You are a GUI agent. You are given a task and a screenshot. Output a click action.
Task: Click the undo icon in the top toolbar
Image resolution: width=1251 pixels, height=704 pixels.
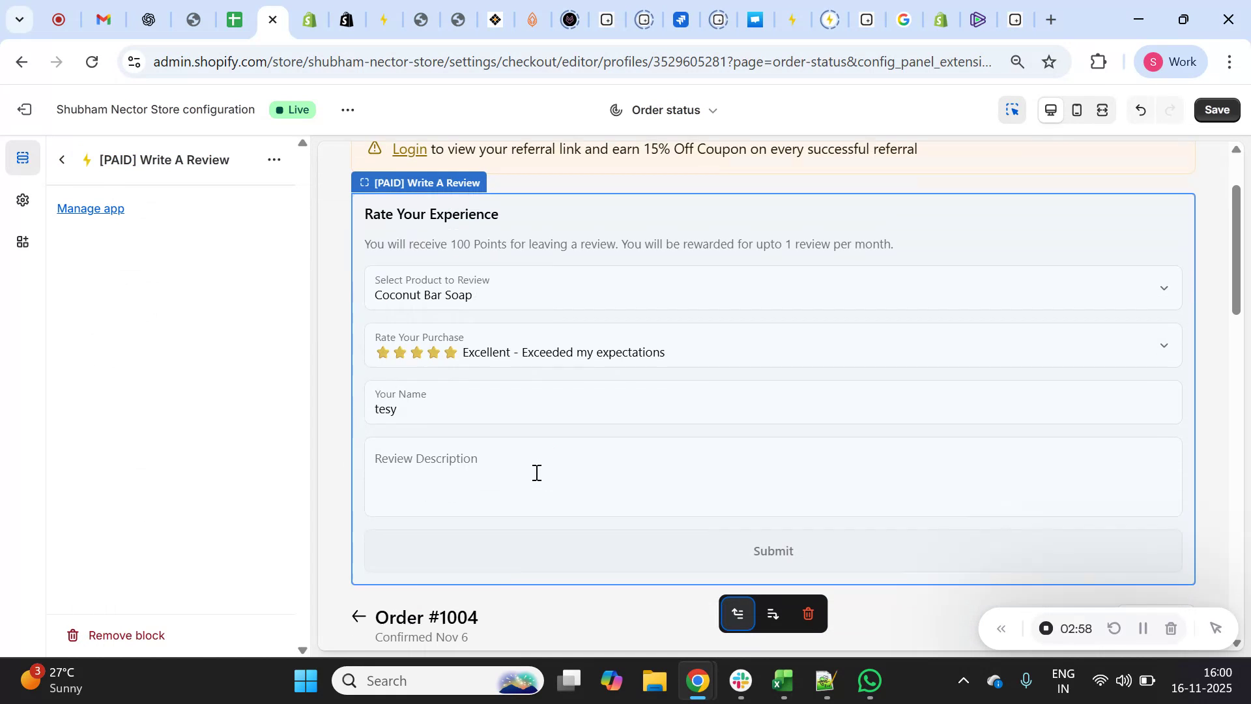click(x=1140, y=110)
